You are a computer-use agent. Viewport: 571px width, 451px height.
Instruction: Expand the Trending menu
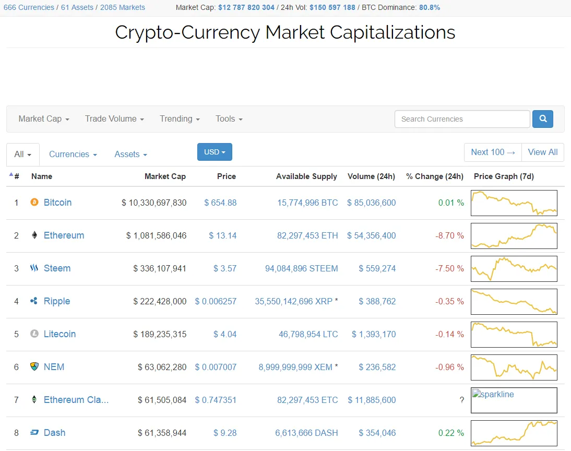pyautogui.click(x=180, y=119)
